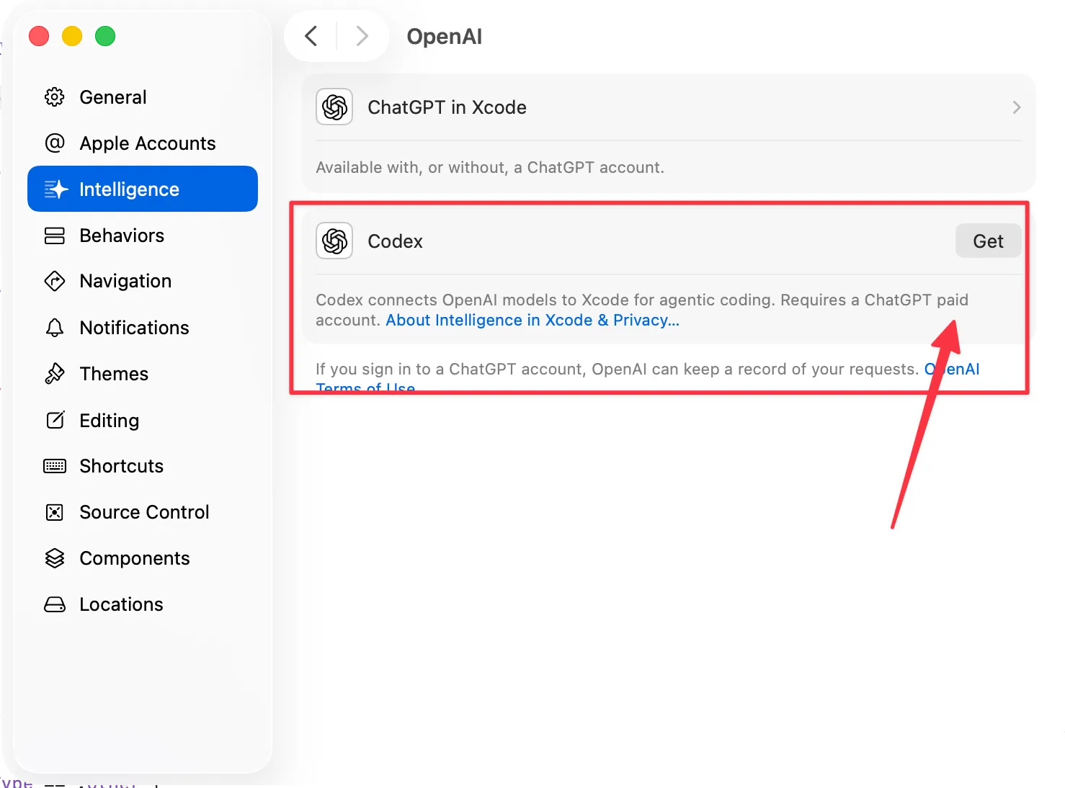Click the Navigation diamond arrow icon
Viewport: 1065px width, 788px height.
(x=55, y=281)
